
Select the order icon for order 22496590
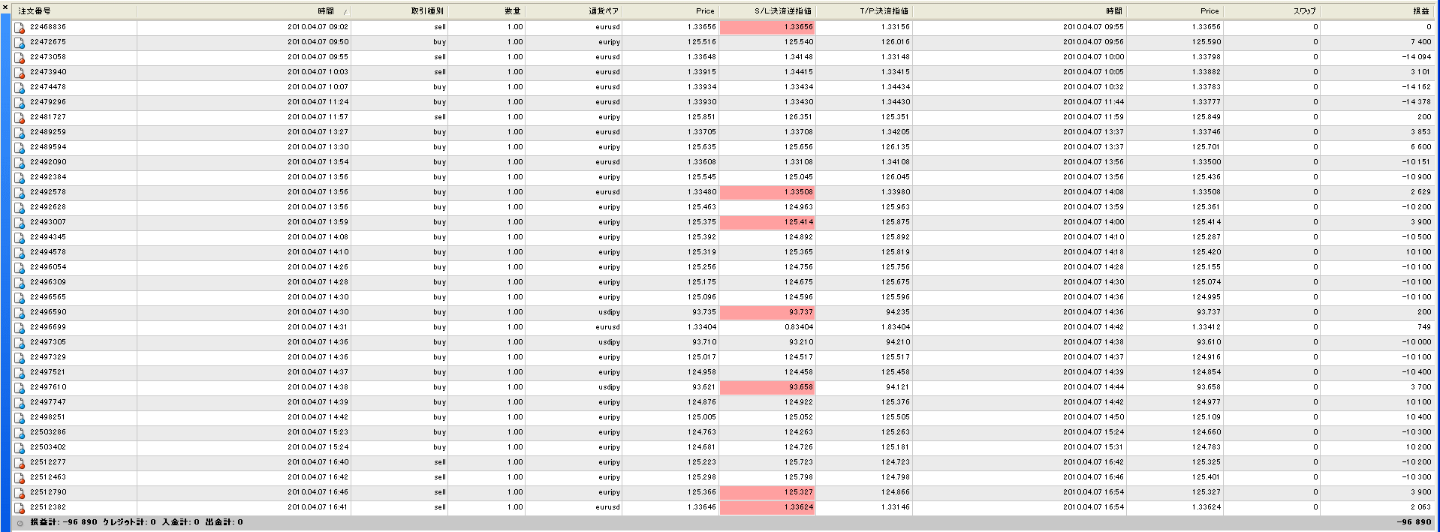click(20, 313)
